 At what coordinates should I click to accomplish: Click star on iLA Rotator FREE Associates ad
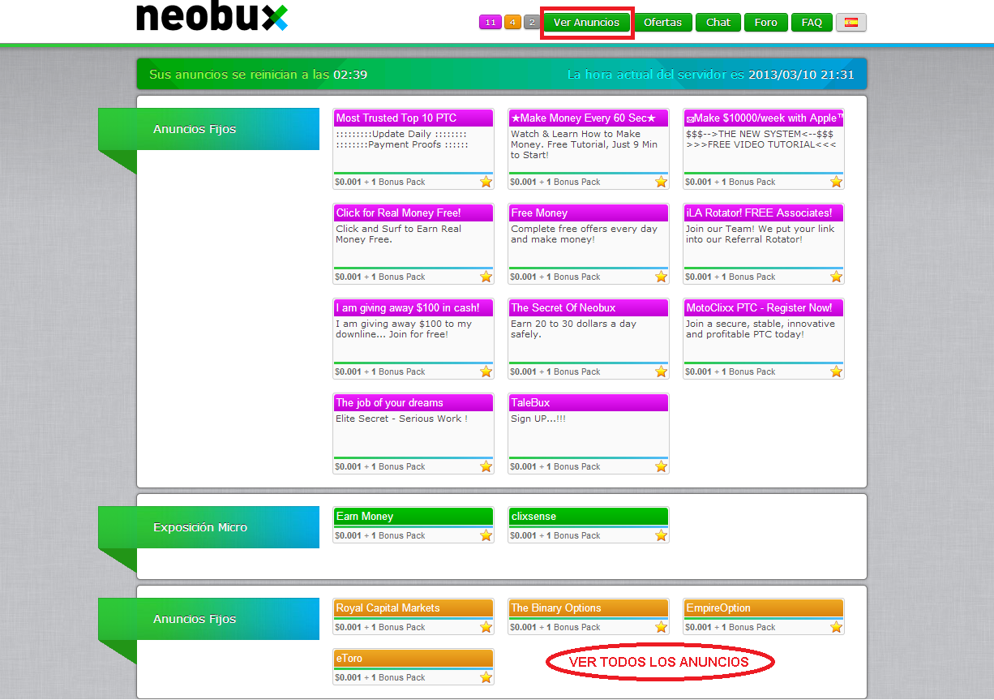836,277
